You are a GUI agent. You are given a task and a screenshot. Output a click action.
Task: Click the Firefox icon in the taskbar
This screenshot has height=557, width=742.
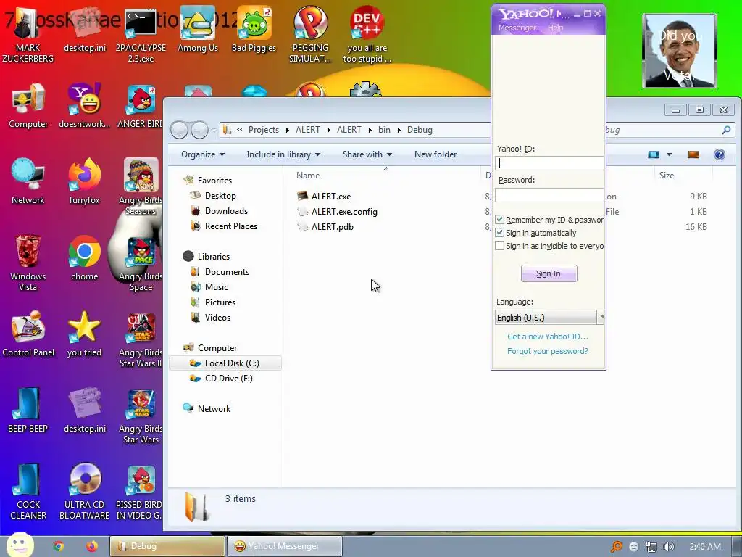(x=92, y=546)
